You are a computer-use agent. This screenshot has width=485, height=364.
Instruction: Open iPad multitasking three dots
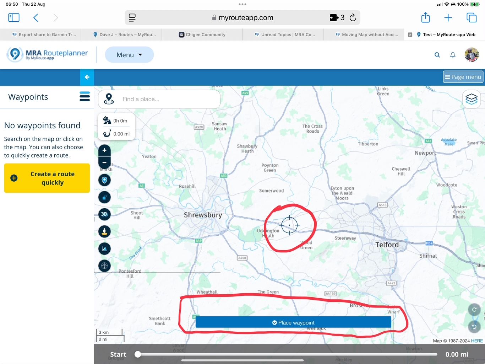[243, 4]
